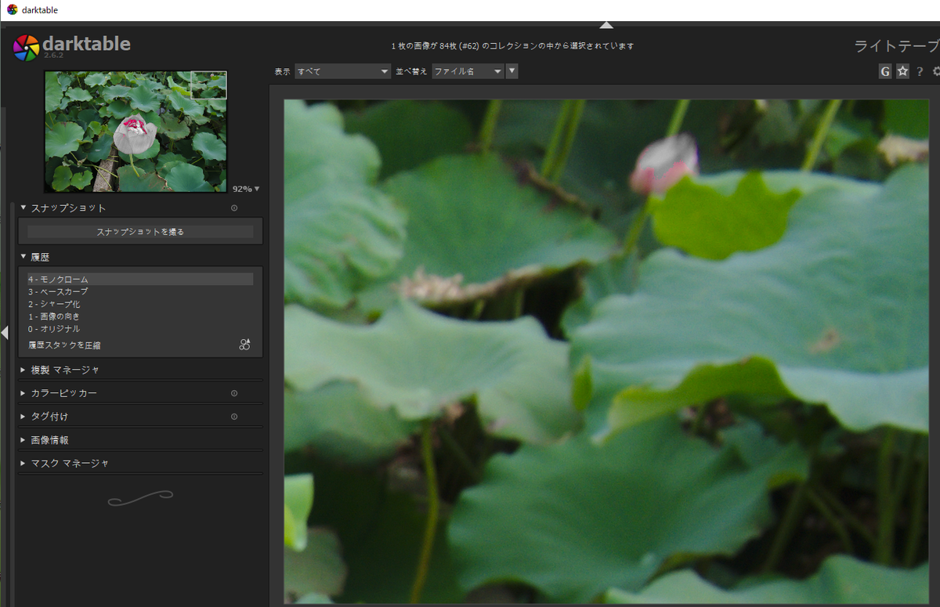Open the 92% zoom level dropdown
The width and height of the screenshot is (940, 607).
pos(246,189)
